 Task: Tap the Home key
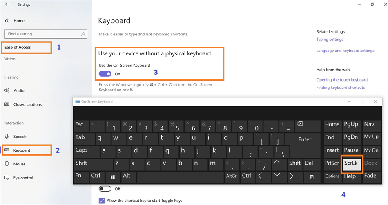click(x=332, y=126)
